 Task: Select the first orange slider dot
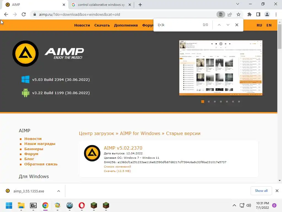coord(203,102)
